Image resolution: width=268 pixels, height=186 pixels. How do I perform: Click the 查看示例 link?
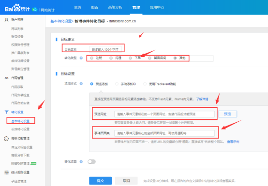tap(233, 142)
